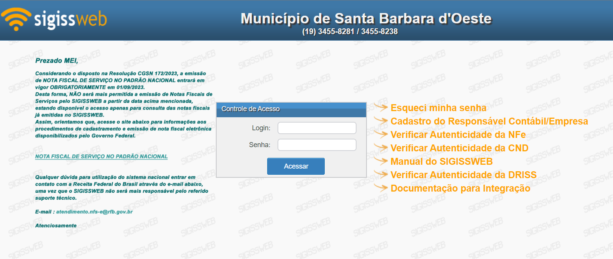This screenshot has height=259, width=613.
Task: Click the arrow icon beside Esqueci minha senha
Action: (381, 107)
